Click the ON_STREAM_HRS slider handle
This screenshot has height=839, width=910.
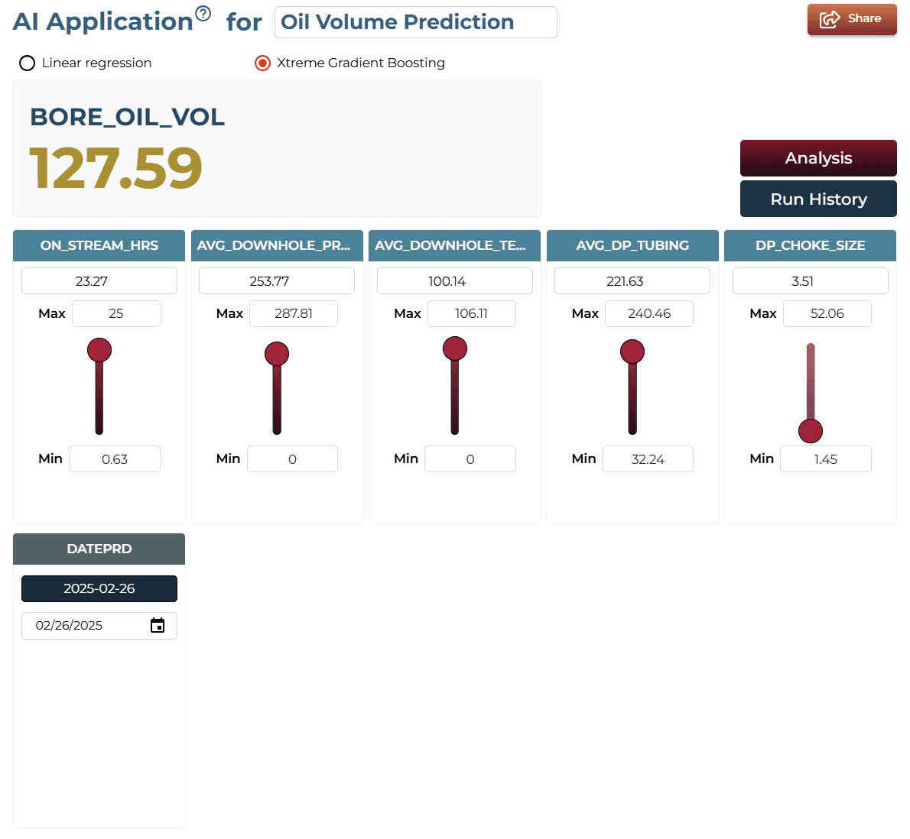click(99, 350)
